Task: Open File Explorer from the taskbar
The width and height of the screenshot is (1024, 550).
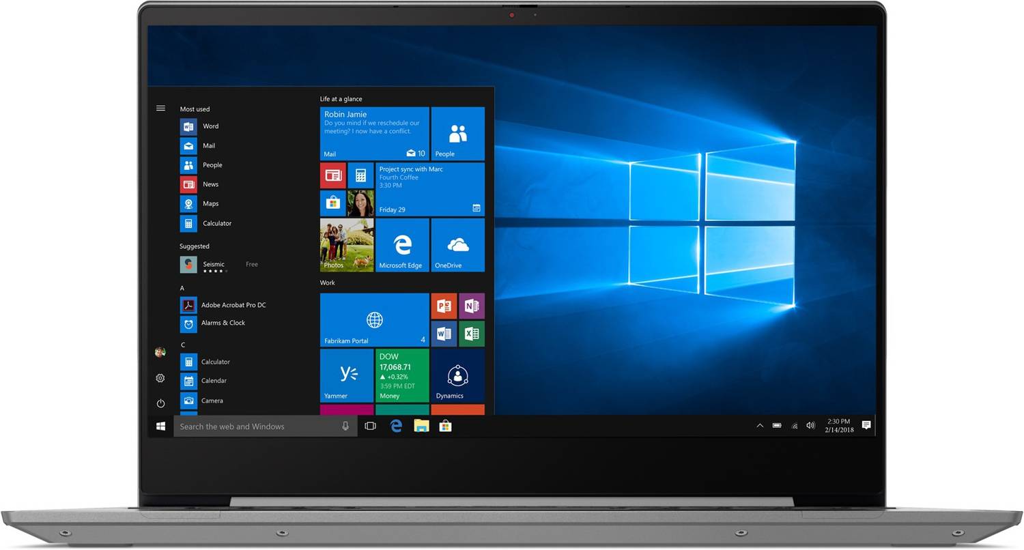Action: [x=421, y=426]
